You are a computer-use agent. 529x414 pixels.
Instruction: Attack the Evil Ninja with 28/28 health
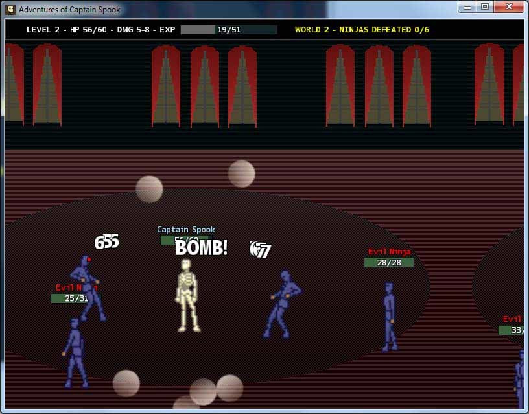click(390, 317)
